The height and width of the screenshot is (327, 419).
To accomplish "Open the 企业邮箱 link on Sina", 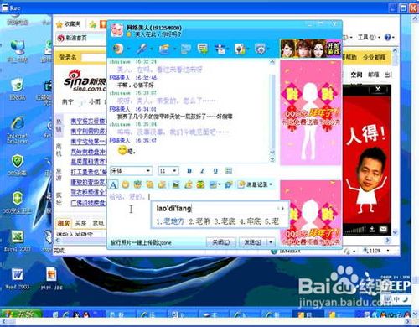I will [375, 57].
